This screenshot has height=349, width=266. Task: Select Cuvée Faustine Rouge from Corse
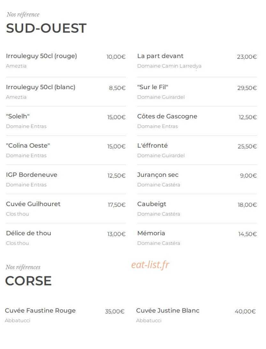click(40, 311)
